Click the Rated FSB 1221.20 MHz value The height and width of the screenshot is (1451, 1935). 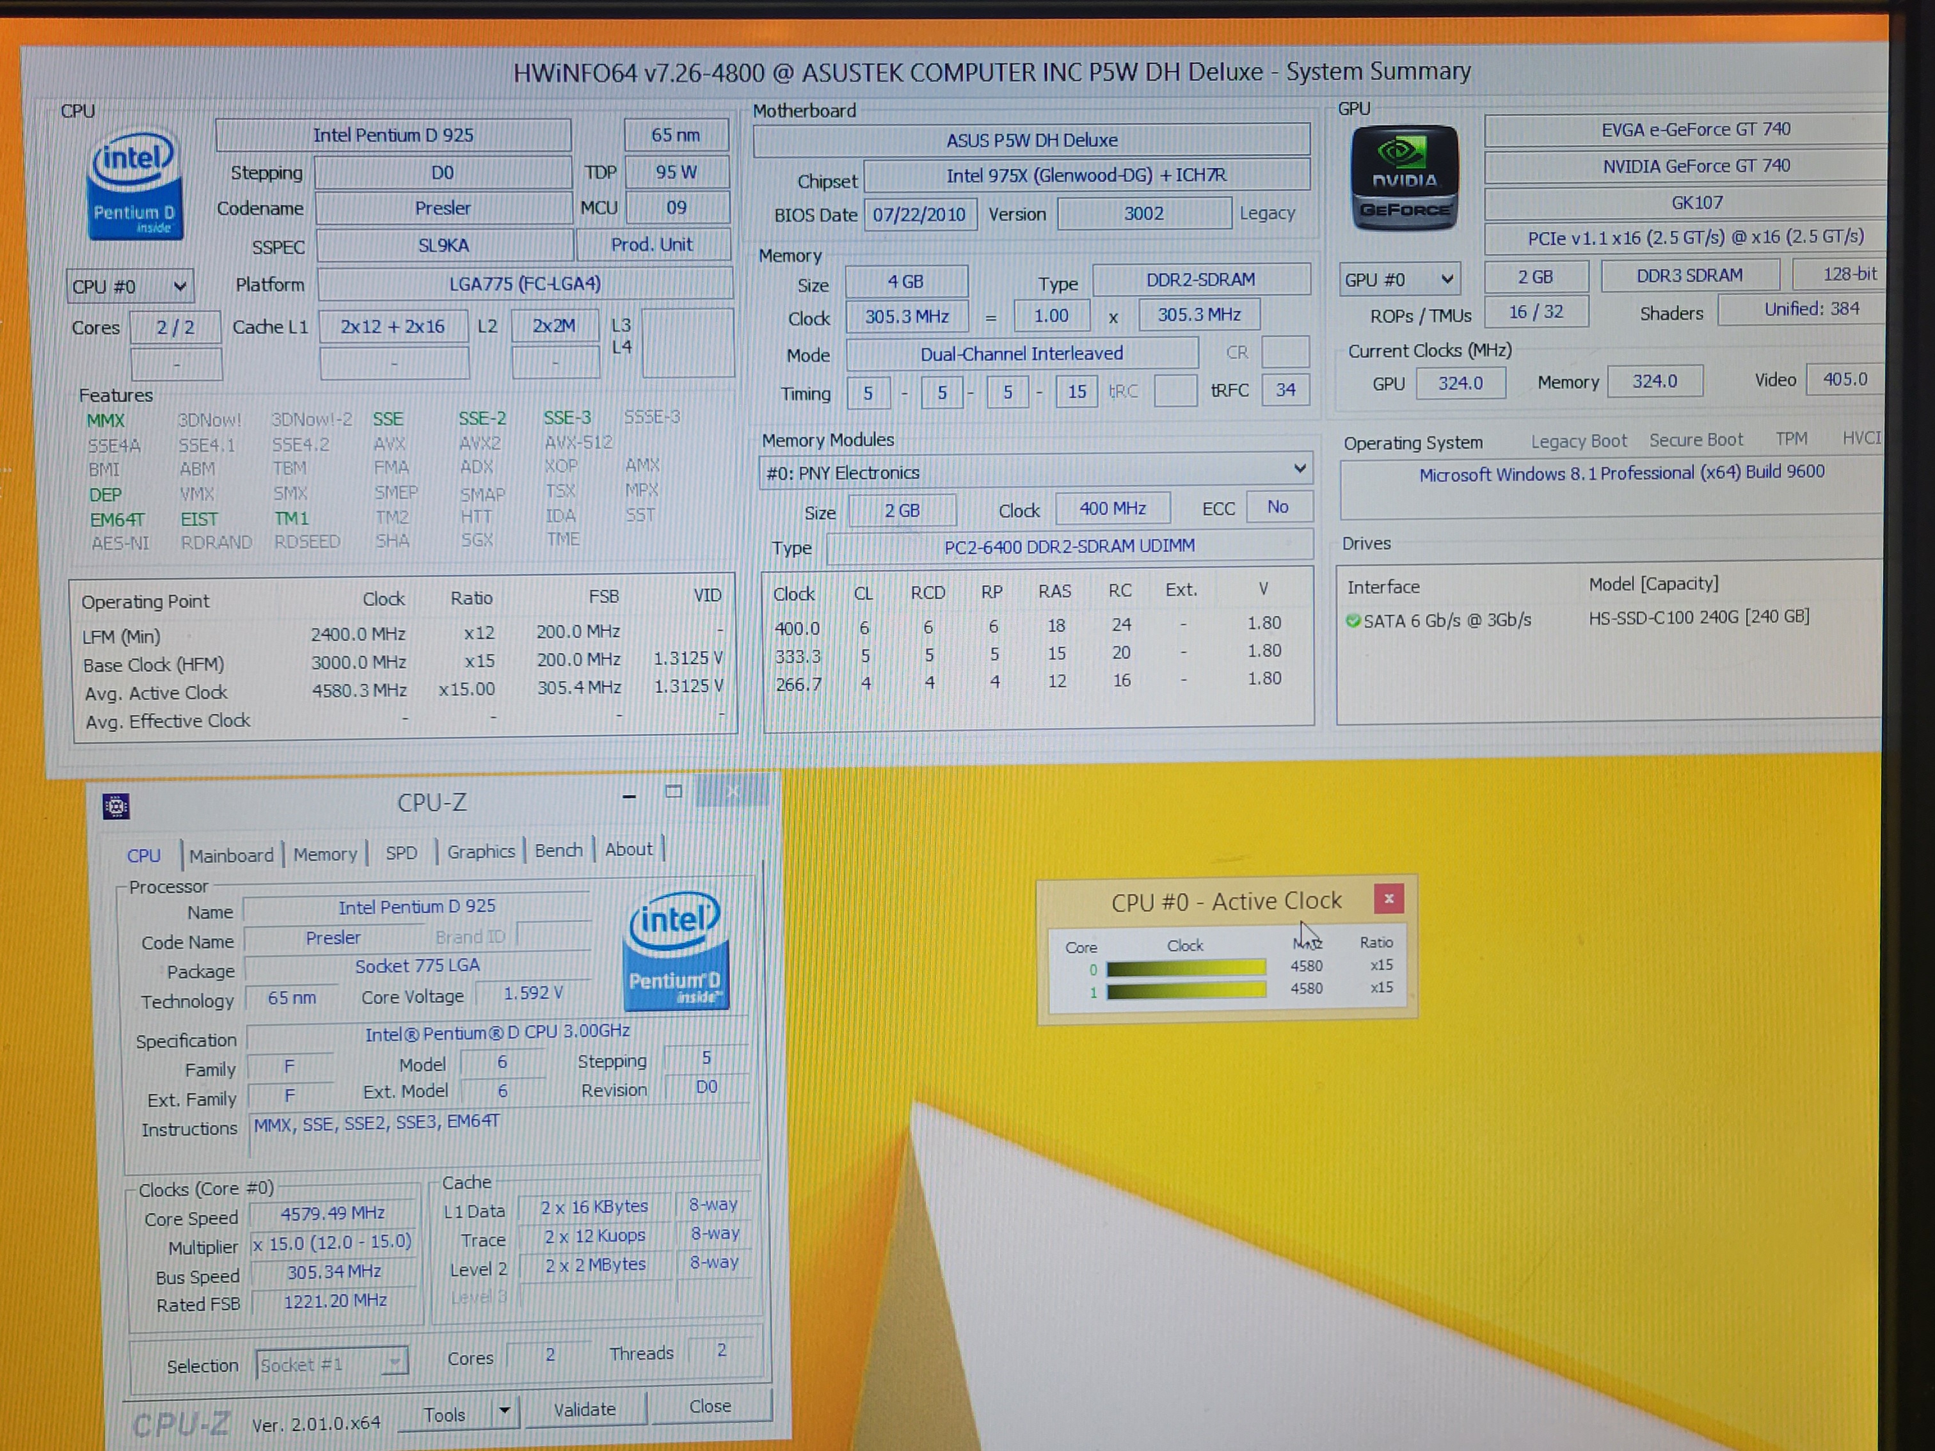coord(334,1301)
